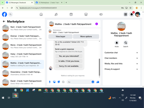The image size is (144, 108).
Task: Click the back arrow beside Marketplace heading
Action: coord(4,21)
